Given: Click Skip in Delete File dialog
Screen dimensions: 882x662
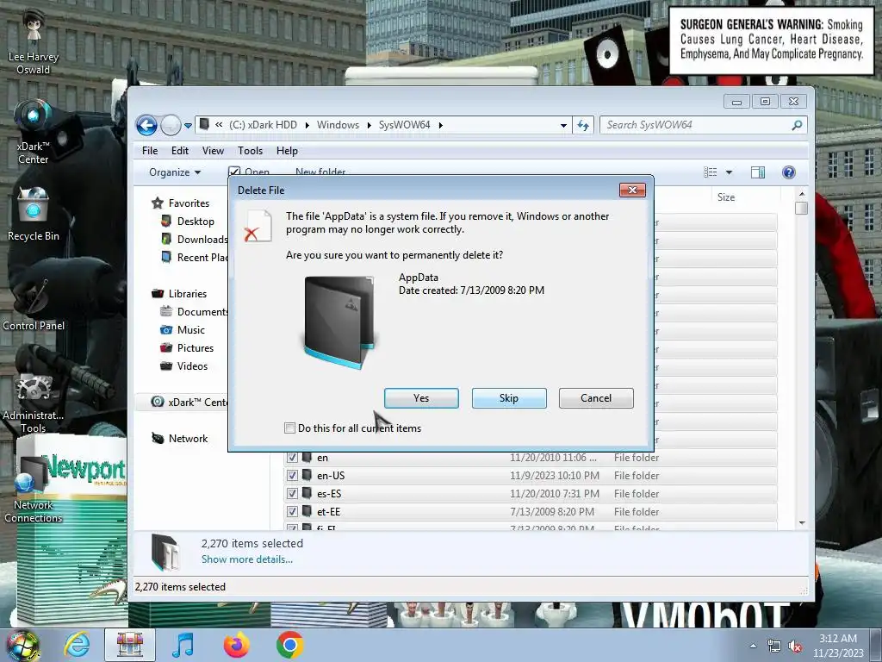Looking at the screenshot, I should 509,398.
